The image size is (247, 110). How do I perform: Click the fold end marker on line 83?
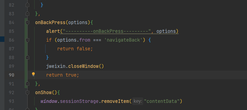pos(27,14)
